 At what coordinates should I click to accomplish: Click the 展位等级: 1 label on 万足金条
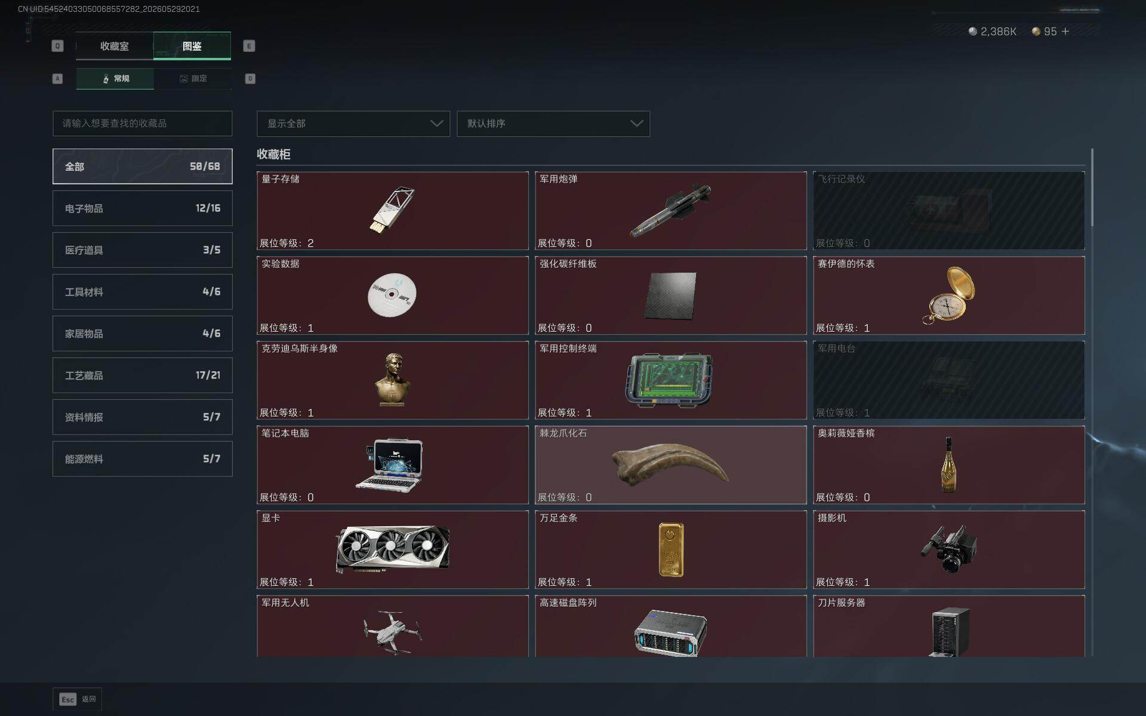point(565,582)
